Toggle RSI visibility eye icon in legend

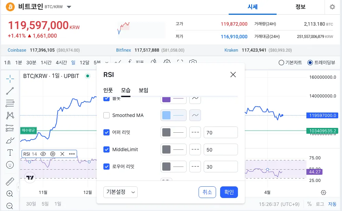(43, 154)
